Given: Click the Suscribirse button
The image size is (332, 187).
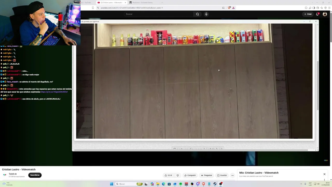Looking at the screenshot, I should tap(35, 175).
